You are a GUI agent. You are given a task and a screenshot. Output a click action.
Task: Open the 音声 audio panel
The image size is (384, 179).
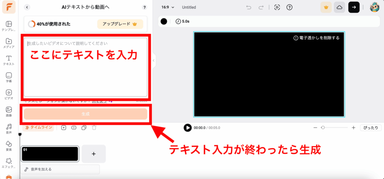tap(9, 129)
